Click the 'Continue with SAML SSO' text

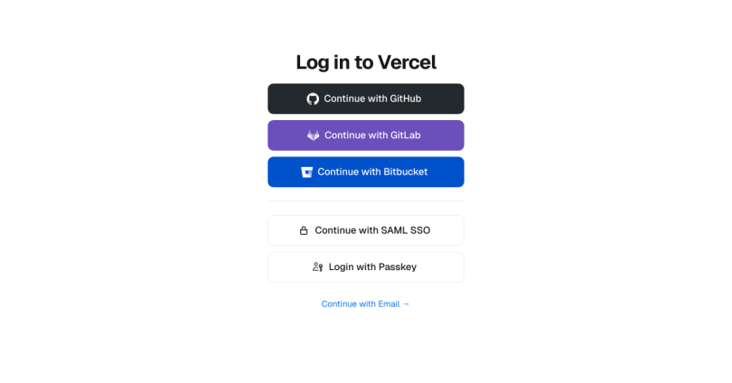click(372, 230)
